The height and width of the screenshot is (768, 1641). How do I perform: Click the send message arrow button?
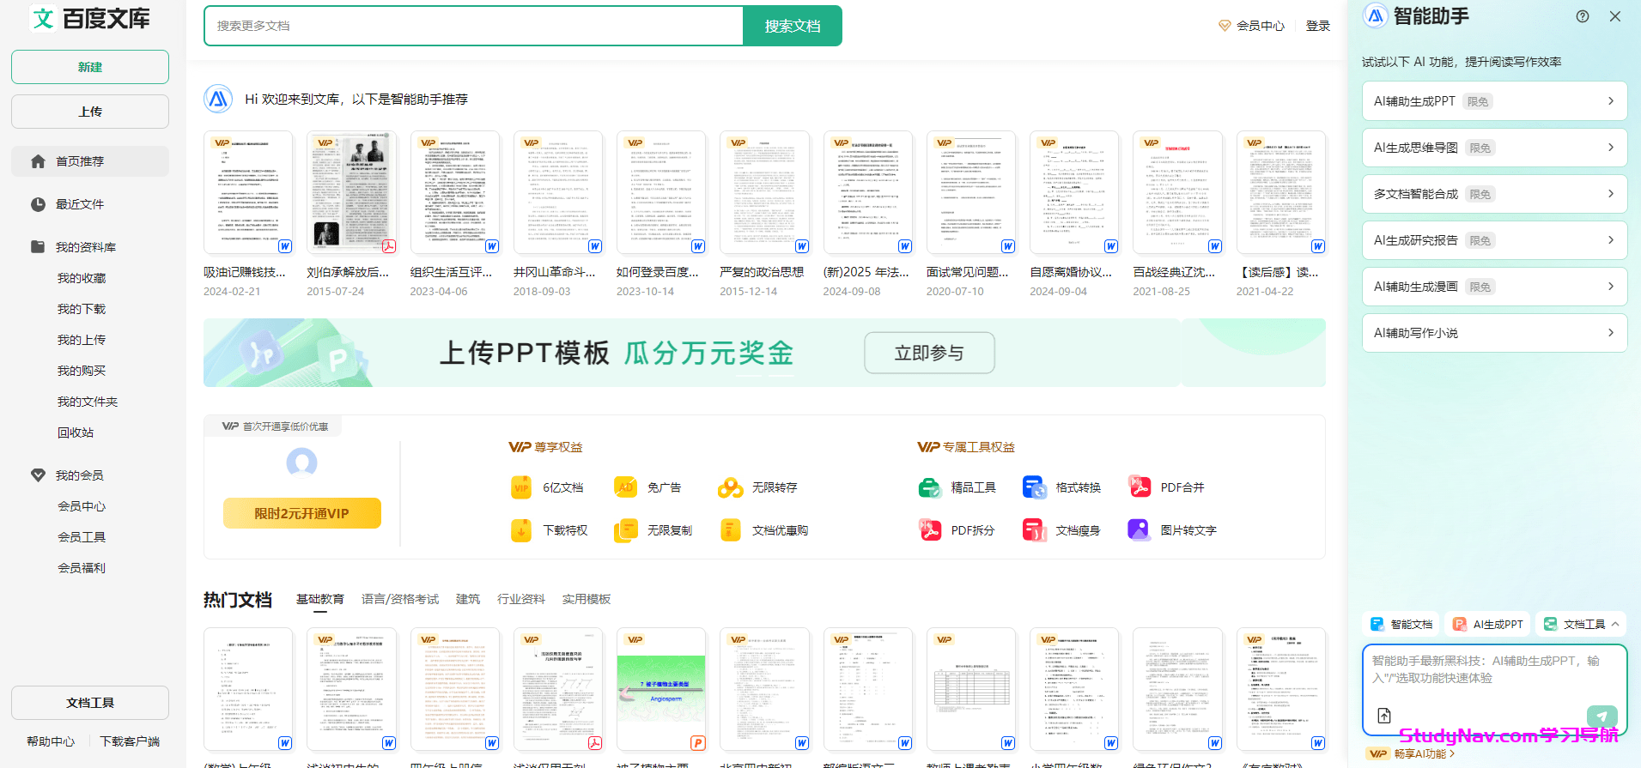[x=1601, y=716]
